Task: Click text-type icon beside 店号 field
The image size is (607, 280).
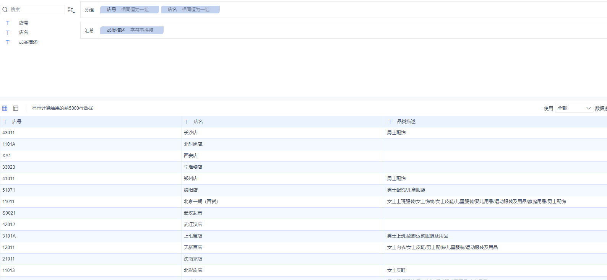Action: (x=8, y=23)
